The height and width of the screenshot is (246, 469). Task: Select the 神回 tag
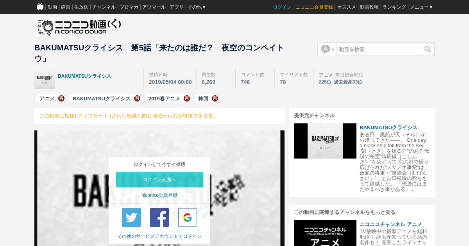203,98
